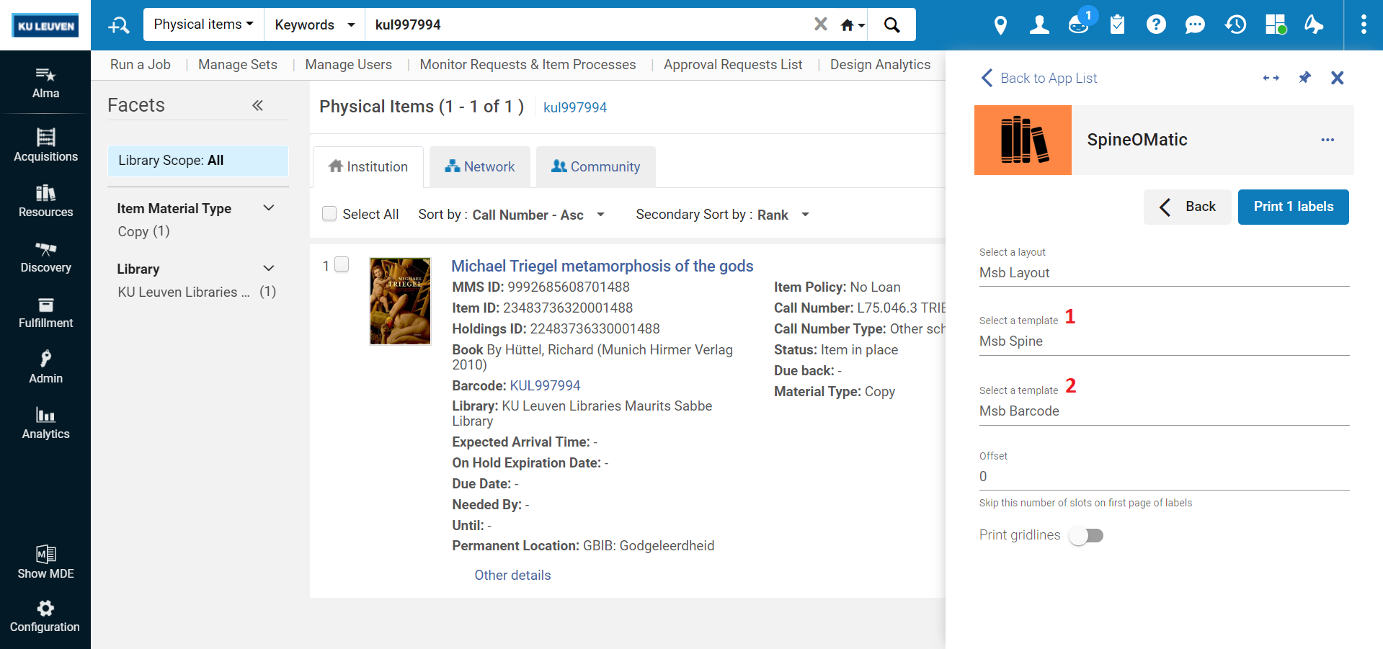Open the Michael Triegel title link

point(602,266)
